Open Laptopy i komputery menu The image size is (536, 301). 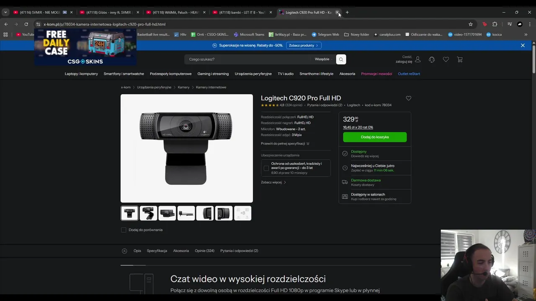point(81,74)
